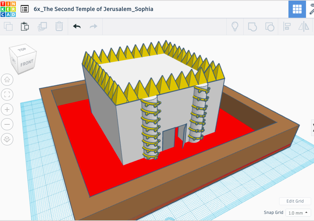314x221 pixels.
Task: Click the Edit Grid button
Action: coord(295,201)
